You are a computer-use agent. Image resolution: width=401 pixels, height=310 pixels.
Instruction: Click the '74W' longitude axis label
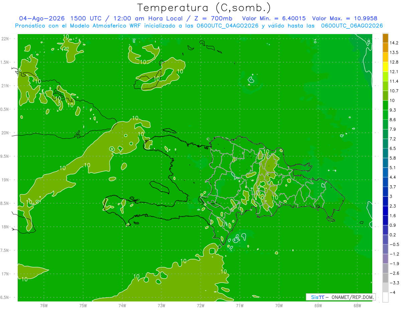122,306
